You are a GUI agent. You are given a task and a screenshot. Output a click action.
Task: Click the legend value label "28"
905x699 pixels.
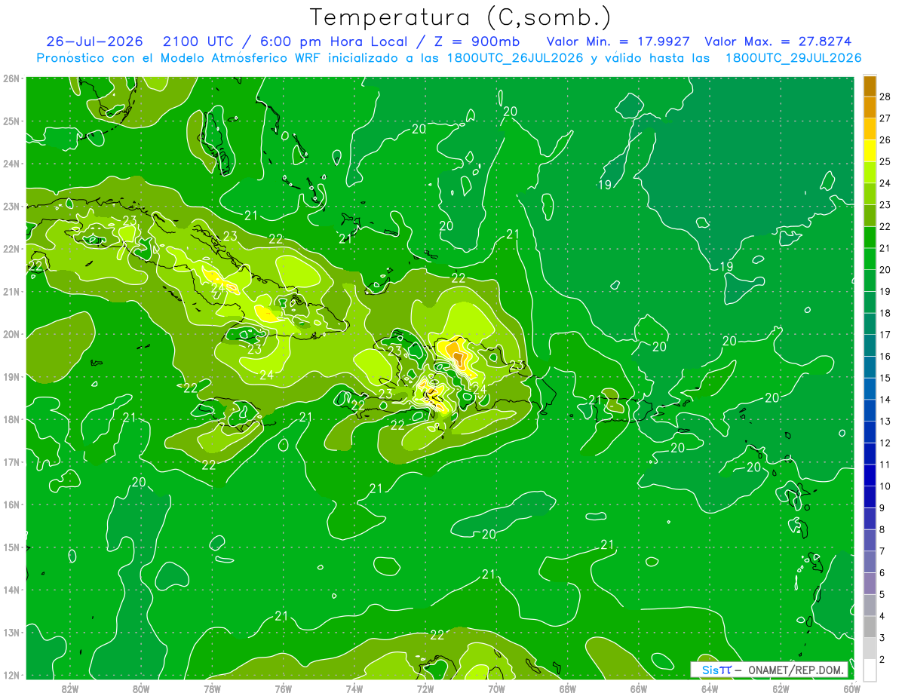[885, 97]
